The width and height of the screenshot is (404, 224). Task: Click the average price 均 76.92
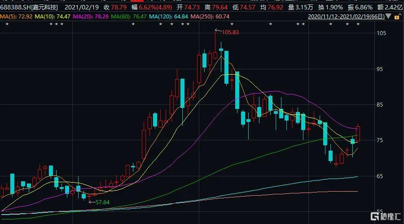point(272,7)
